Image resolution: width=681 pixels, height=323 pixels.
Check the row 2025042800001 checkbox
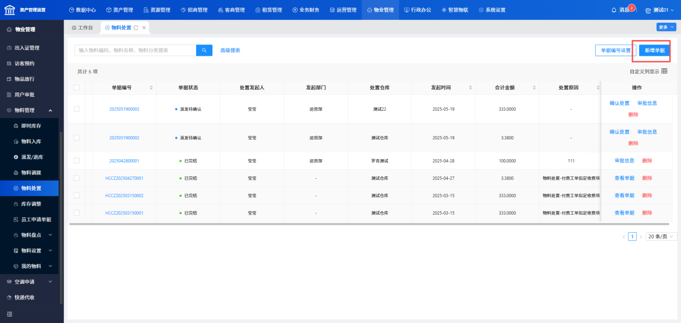(77, 161)
